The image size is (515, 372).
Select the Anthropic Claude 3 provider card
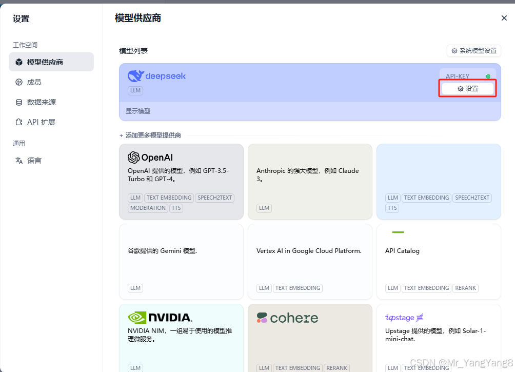(310, 182)
